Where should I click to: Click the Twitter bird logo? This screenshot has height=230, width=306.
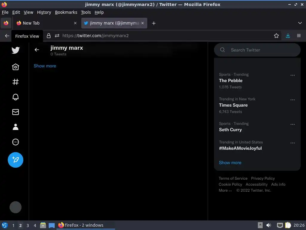coord(16,50)
